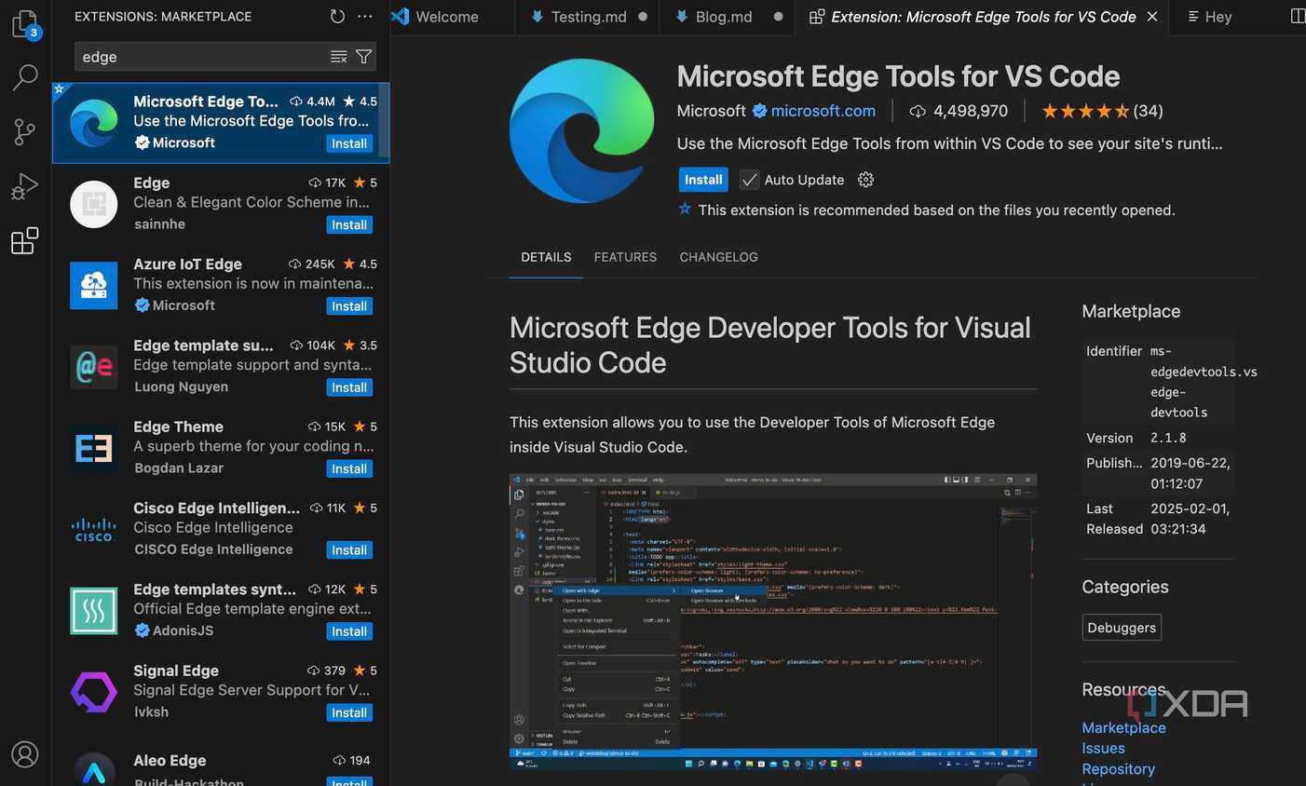Screen dimensions: 1306x786
Task: Select the Edge templates syntax AdonisJS row
Action: click(221, 610)
